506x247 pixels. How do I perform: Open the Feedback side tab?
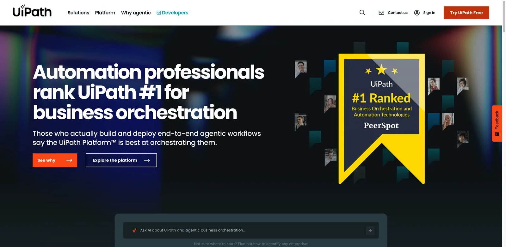(x=497, y=123)
